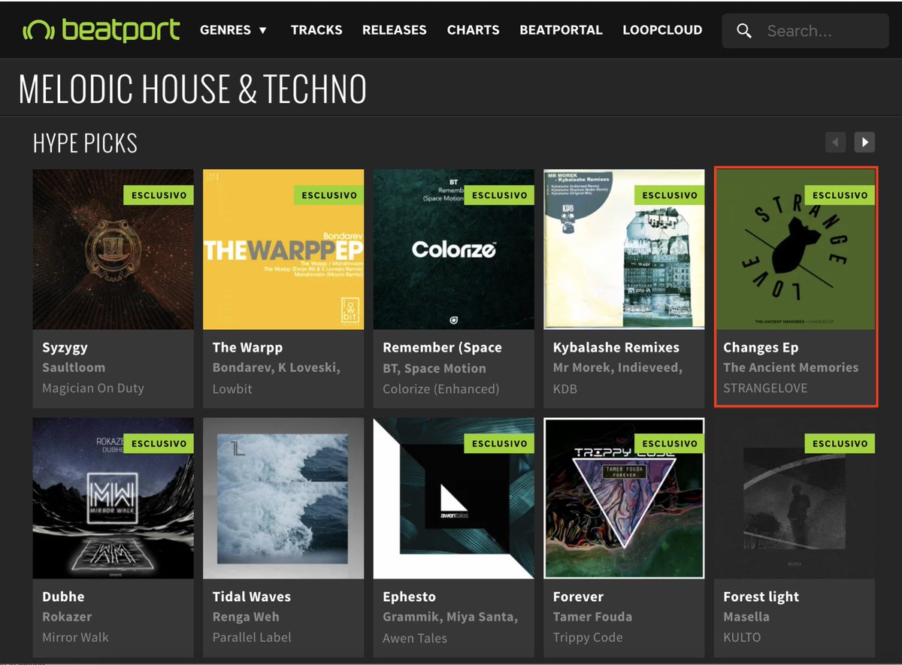Click label Colorize (Enhanced)
Image resolution: width=902 pixels, height=665 pixels.
441,388
